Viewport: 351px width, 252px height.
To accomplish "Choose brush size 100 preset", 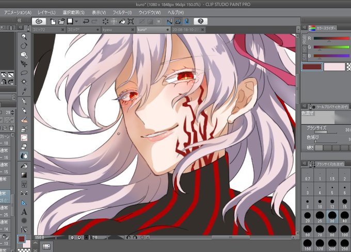I will tap(344, 231).
